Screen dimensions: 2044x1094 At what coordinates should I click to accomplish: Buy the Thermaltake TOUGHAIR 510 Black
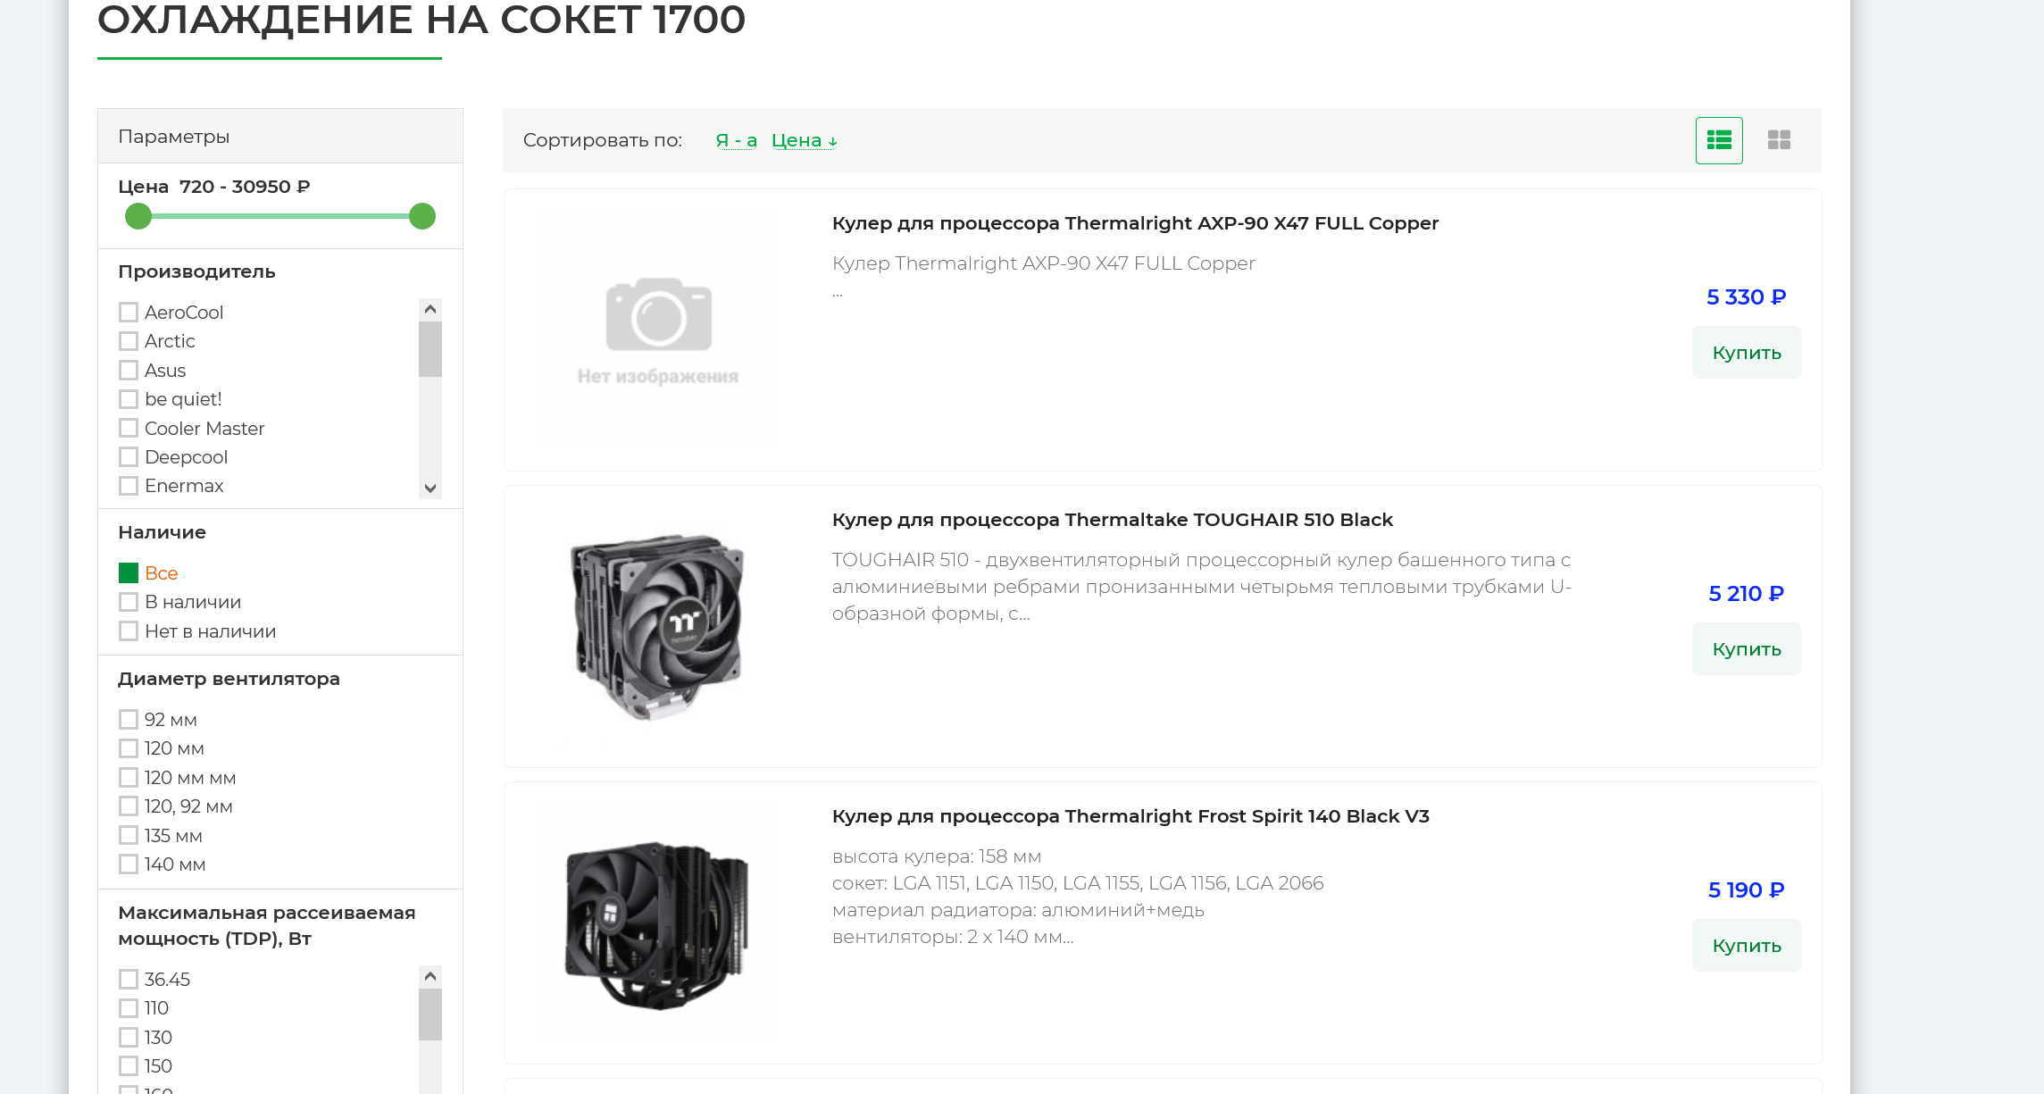click(x=1746, y=649)
